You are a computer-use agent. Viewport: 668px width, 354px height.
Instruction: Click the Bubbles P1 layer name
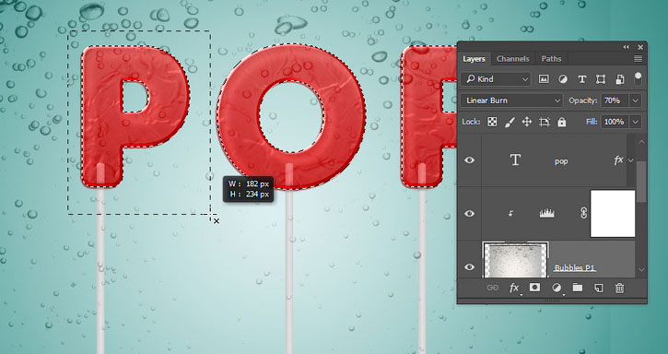point(574,268)
